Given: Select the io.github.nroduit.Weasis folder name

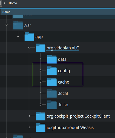Looking at the screenshot, I should pyautogui.click(x=70, y=128).
